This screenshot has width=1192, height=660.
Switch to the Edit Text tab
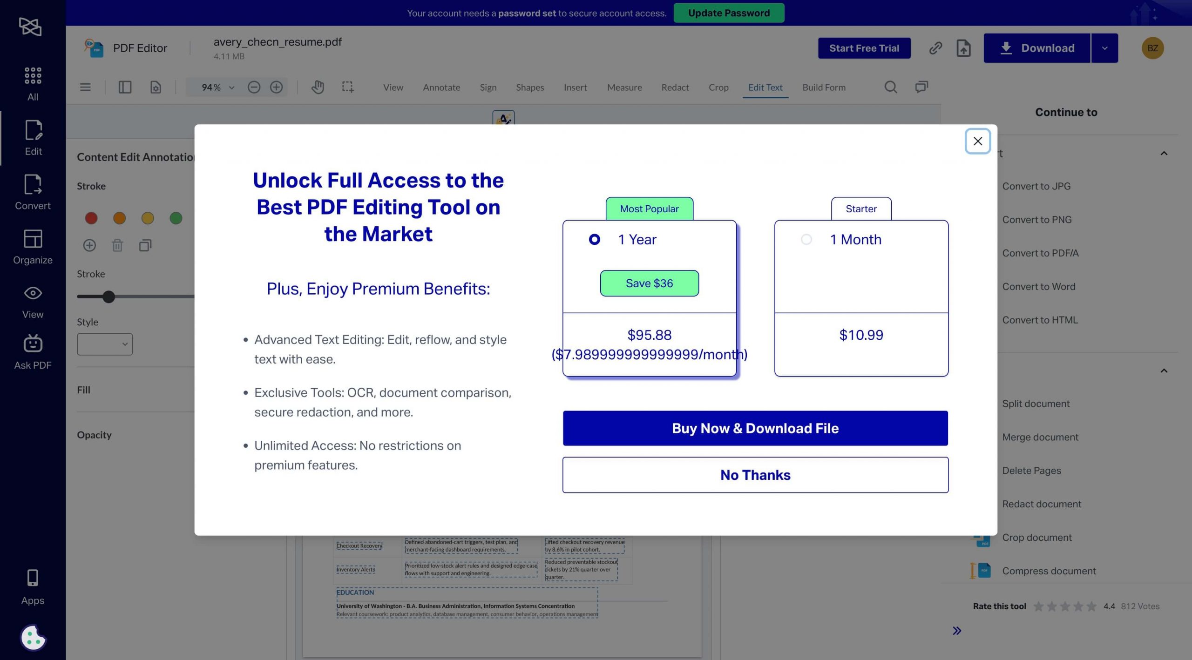[x=765, y=87]
